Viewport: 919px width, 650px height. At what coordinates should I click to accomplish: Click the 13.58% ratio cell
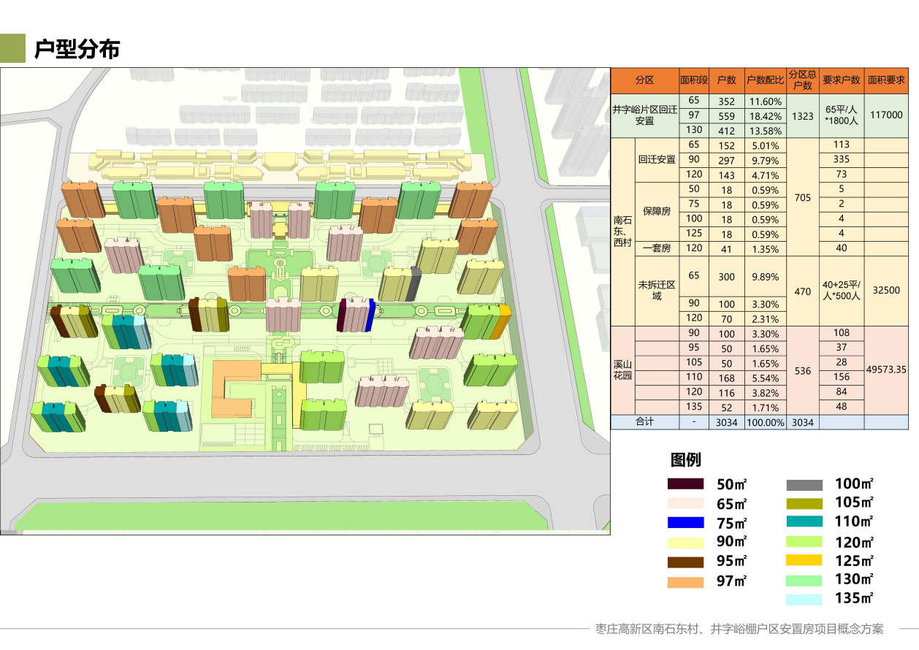point(765,131)
